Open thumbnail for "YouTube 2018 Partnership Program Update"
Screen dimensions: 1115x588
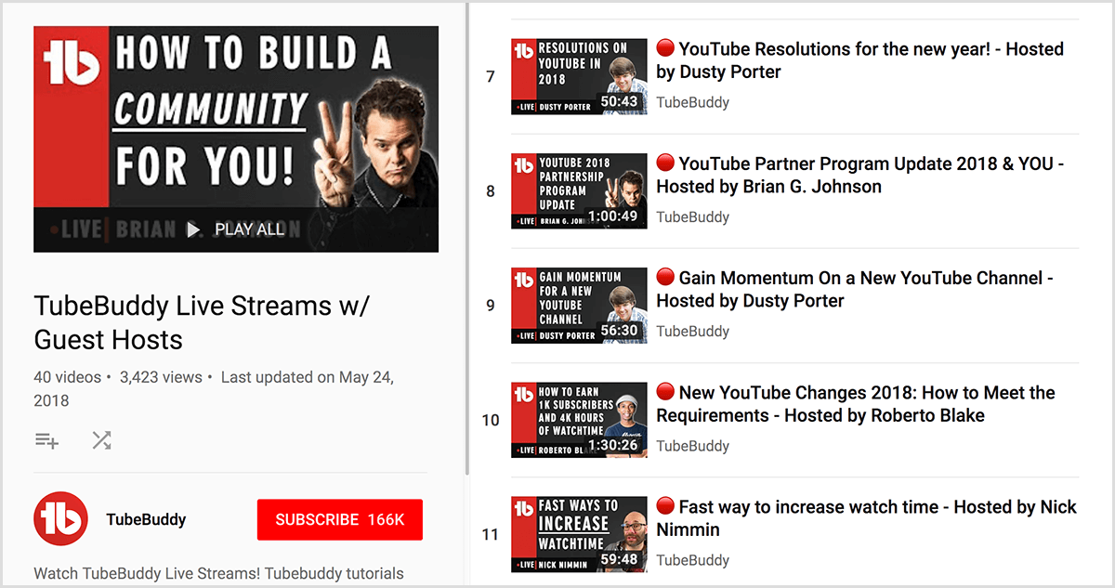tap(579, 190)
